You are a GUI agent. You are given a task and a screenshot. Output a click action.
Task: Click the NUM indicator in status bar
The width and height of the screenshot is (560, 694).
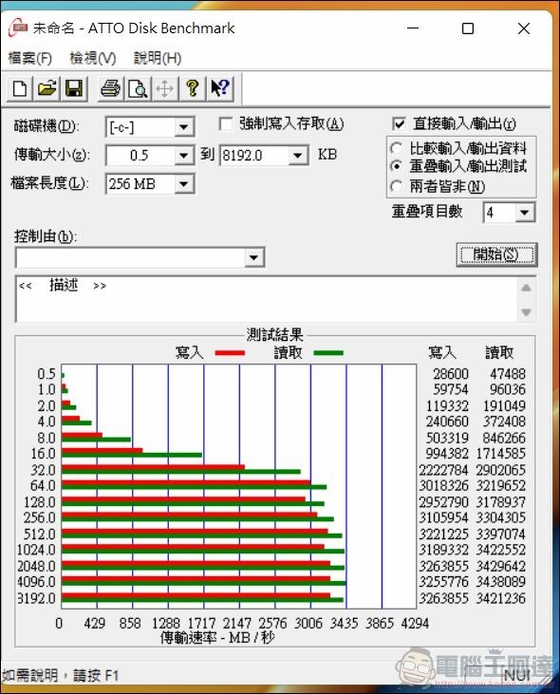point(517,676)
